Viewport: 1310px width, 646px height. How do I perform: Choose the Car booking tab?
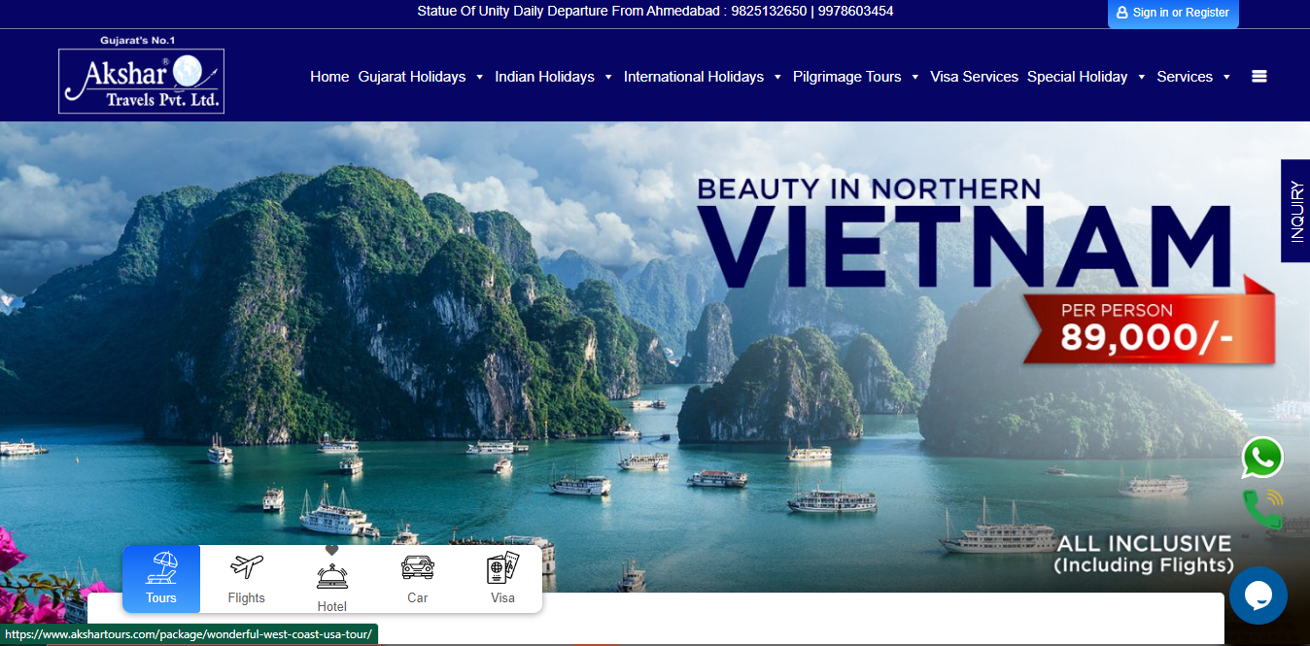point(417,579)
